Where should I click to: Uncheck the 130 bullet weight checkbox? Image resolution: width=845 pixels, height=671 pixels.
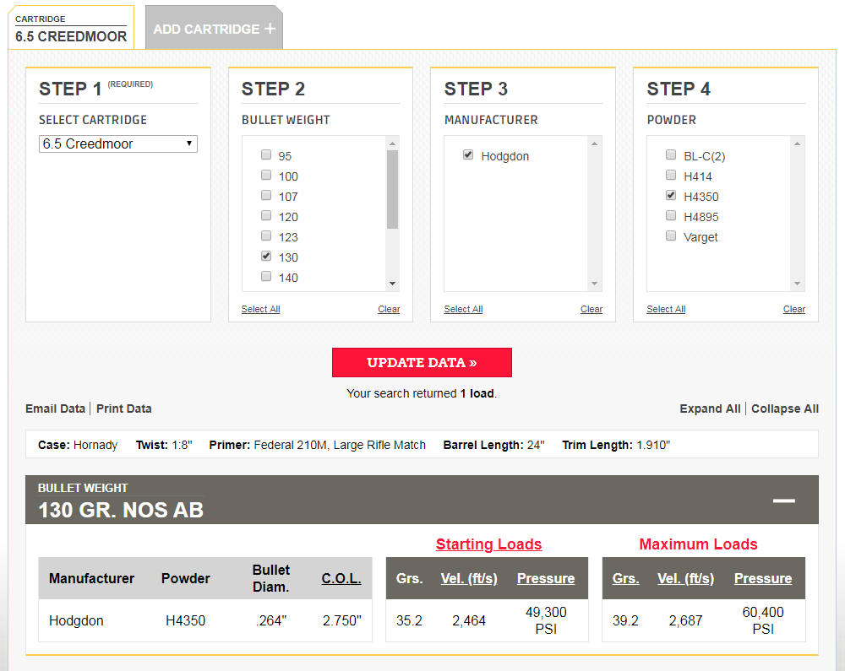click(266, 257)
